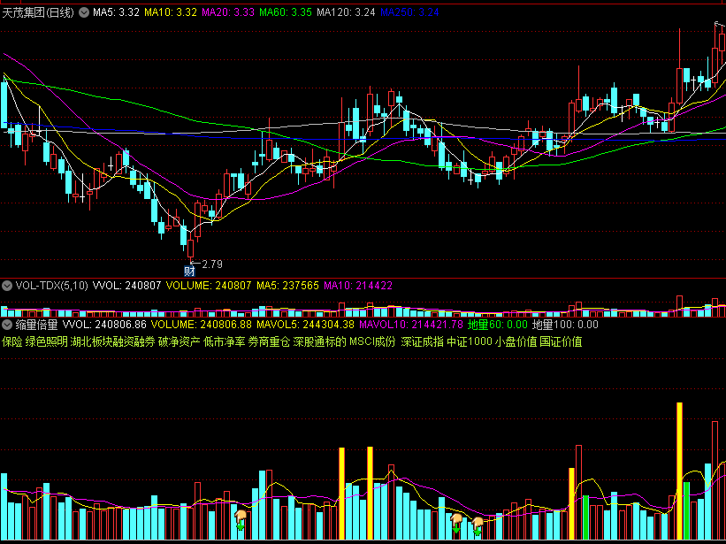Click the MAVOL5: 244304.38 value

tap(306, 325)
